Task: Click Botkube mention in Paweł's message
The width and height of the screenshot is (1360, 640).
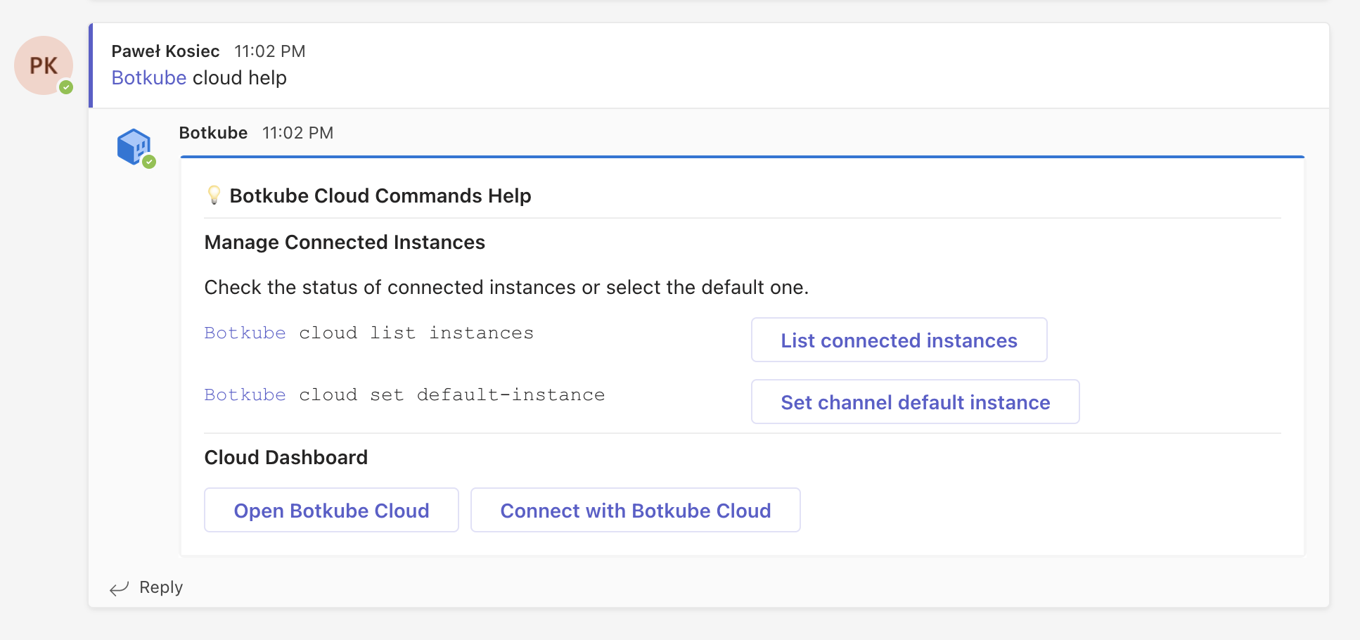Action: [149, 77]
